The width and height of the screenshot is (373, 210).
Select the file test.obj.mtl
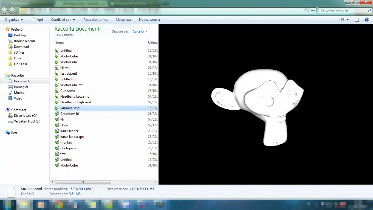point(69,74)
